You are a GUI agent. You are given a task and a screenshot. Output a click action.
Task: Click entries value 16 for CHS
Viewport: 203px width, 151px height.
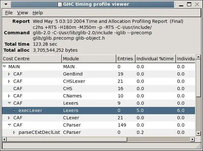tap(120, 89)
